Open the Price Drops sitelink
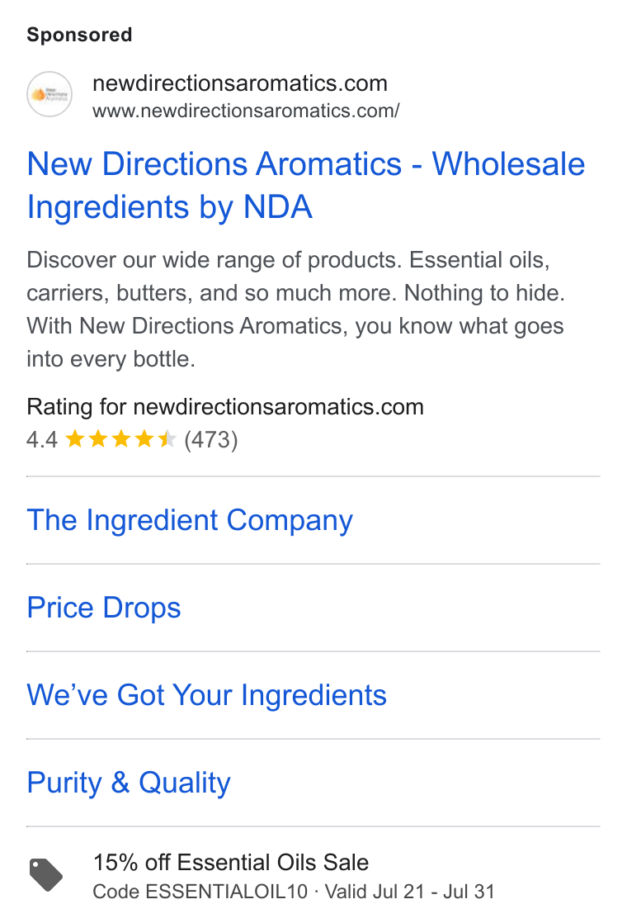 (104, 608)
